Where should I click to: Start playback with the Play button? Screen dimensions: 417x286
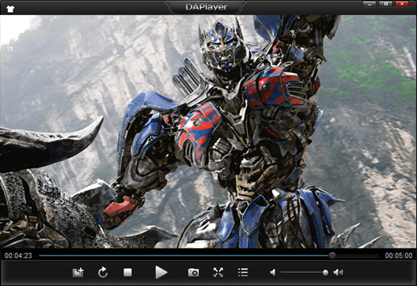point(161,272)
